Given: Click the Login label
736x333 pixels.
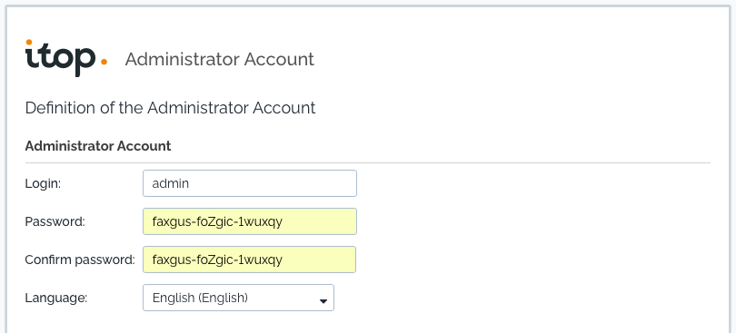Looking at the screenshot, I should 44,184.
